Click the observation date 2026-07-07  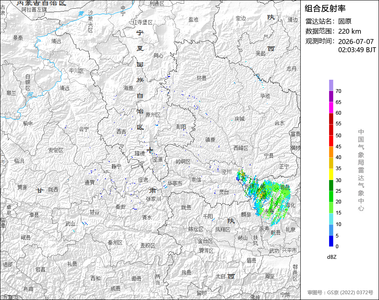[x=356, y=42]
